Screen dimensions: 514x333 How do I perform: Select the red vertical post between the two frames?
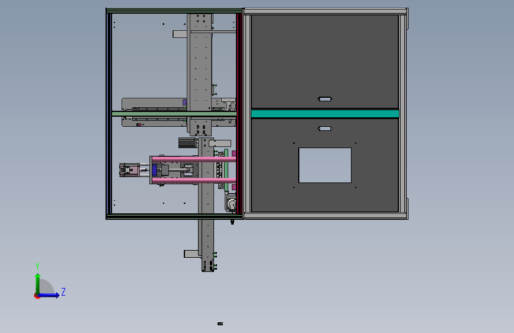click(x=239, y=113)
